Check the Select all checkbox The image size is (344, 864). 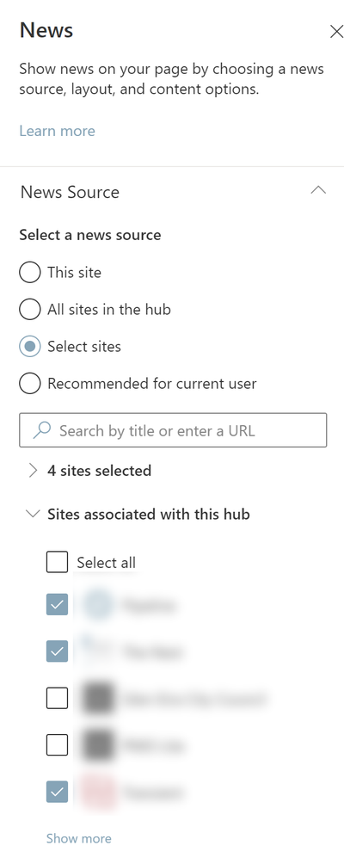coord(58,562)
